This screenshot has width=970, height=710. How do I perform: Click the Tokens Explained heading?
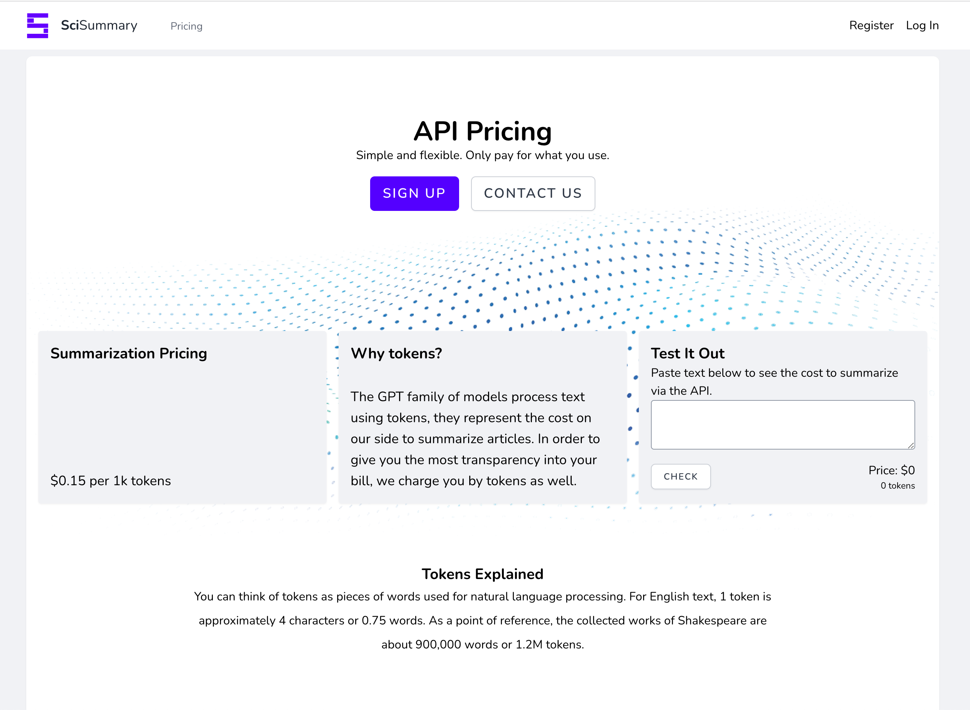482,574
